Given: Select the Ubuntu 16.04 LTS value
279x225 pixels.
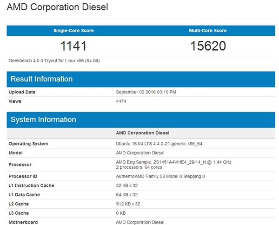Looking at the screenshot, I should click(x=159, y=144).
